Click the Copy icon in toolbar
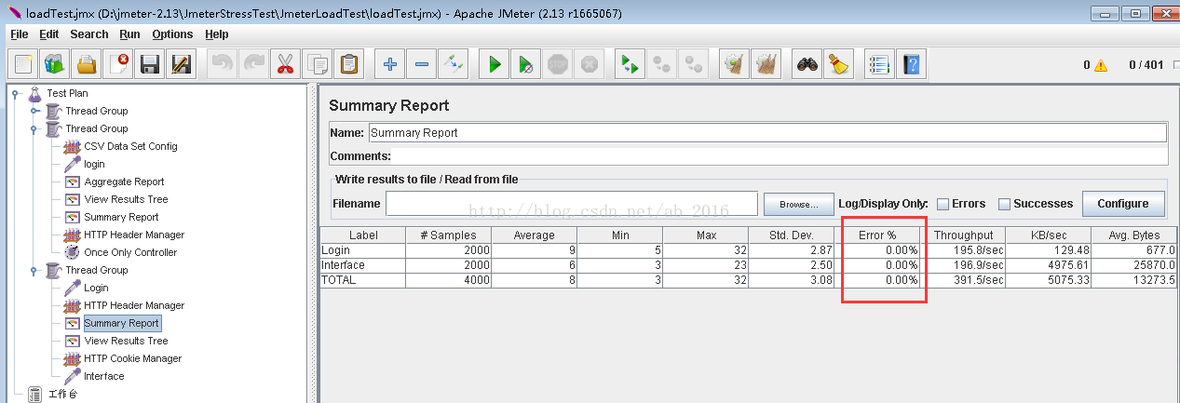 click(x=317, y=64)
